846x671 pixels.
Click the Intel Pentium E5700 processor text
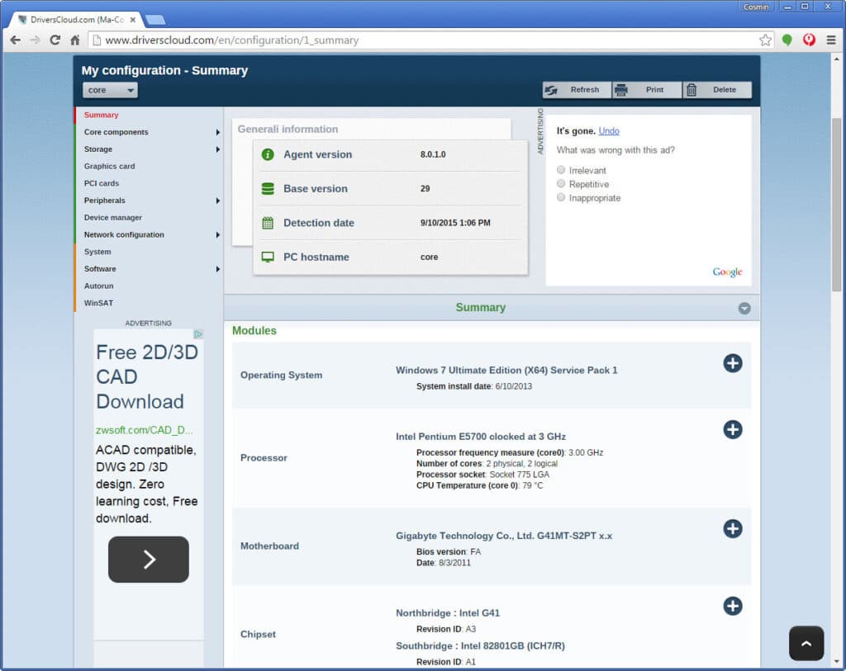pyautogui.click(x=481, y=437)
